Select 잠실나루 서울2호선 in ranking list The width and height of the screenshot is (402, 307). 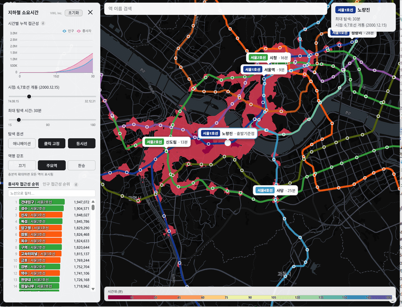[39, 286]
